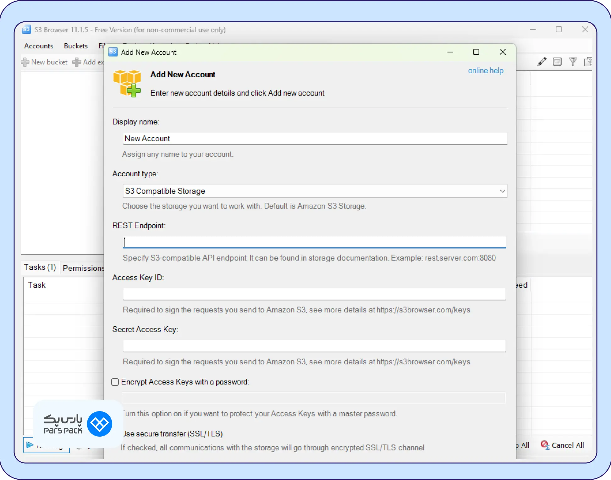Open the Buckets menu
This screenshot has width=611, height=480.
point(76,46)
